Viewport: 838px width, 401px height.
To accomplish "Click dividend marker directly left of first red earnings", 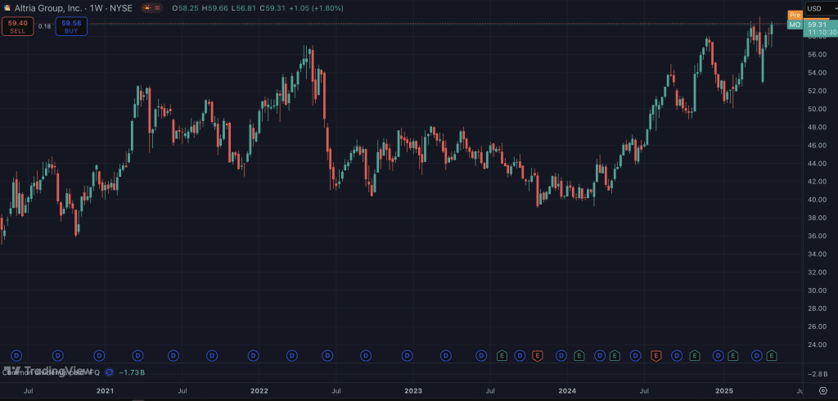I will [520, 355].
